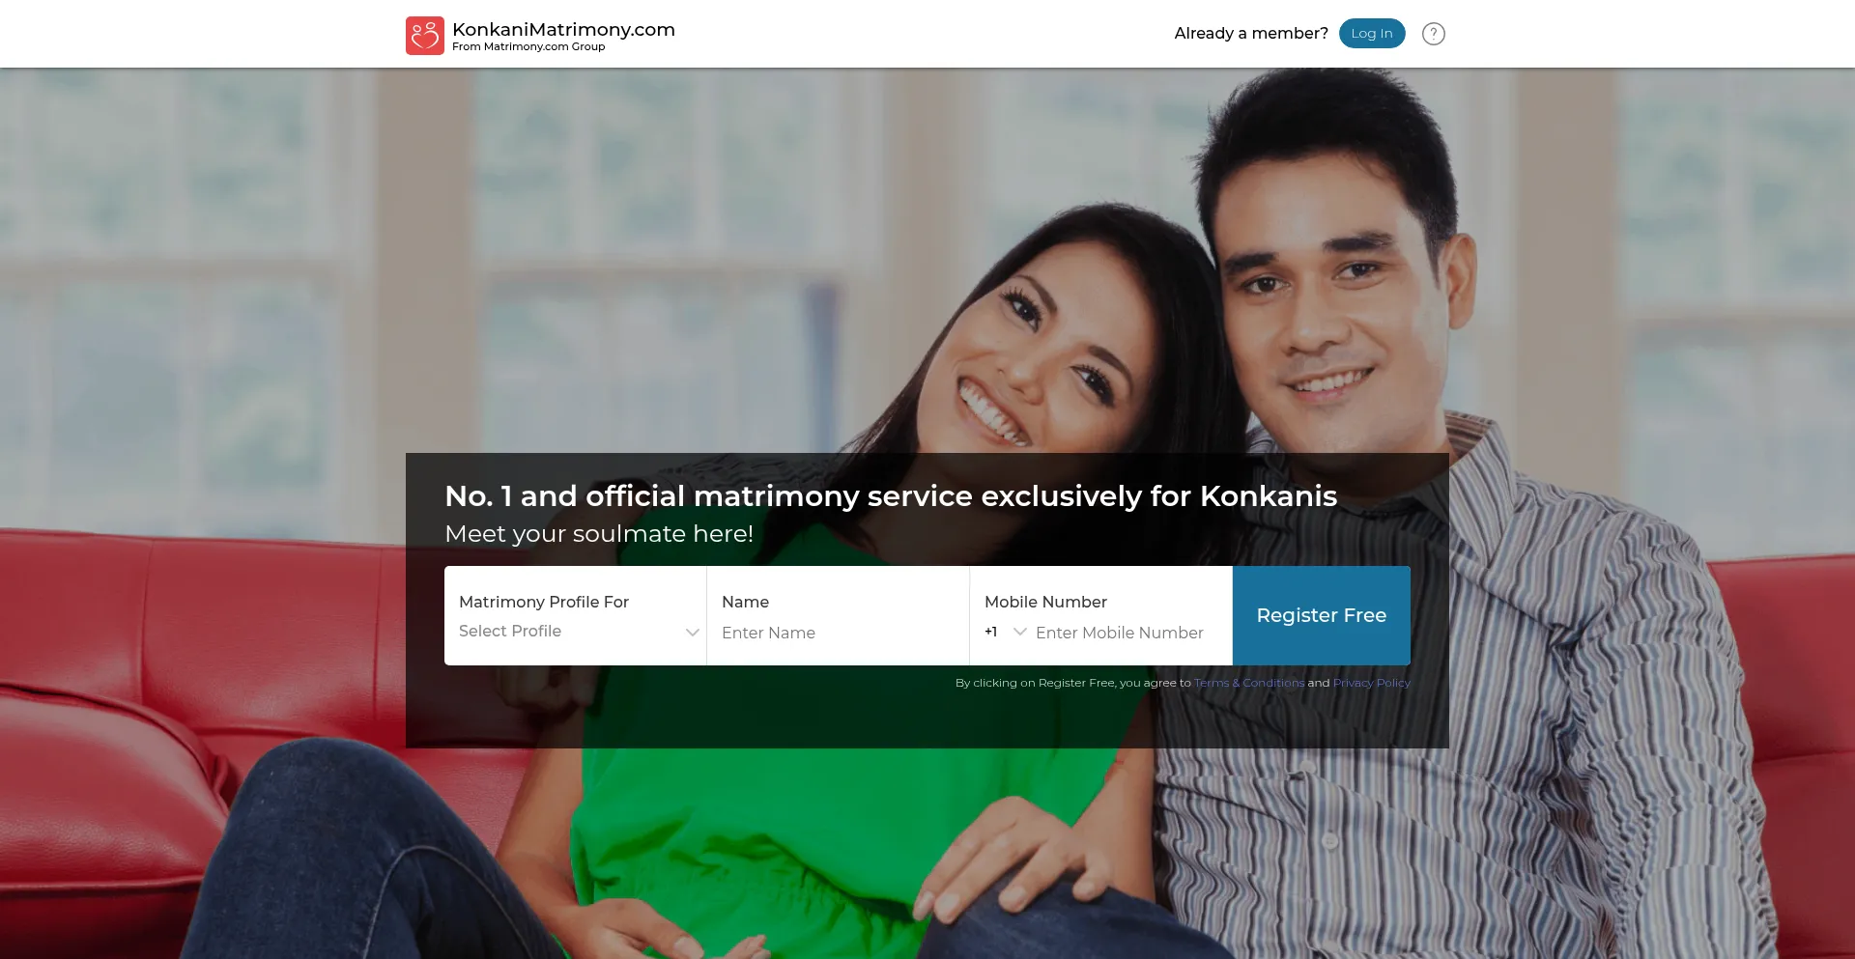Focus the Enter Mobile Number field
This screenshot has width=1855, height=959.
[x=1126, y=633]
